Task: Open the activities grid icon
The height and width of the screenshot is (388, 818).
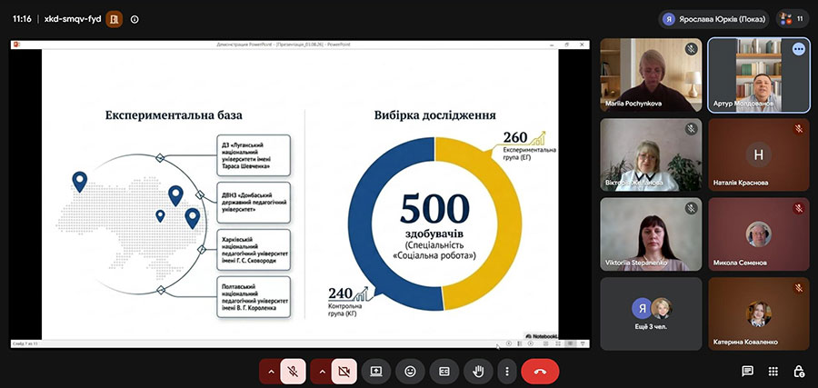Action: click(773, 372)
